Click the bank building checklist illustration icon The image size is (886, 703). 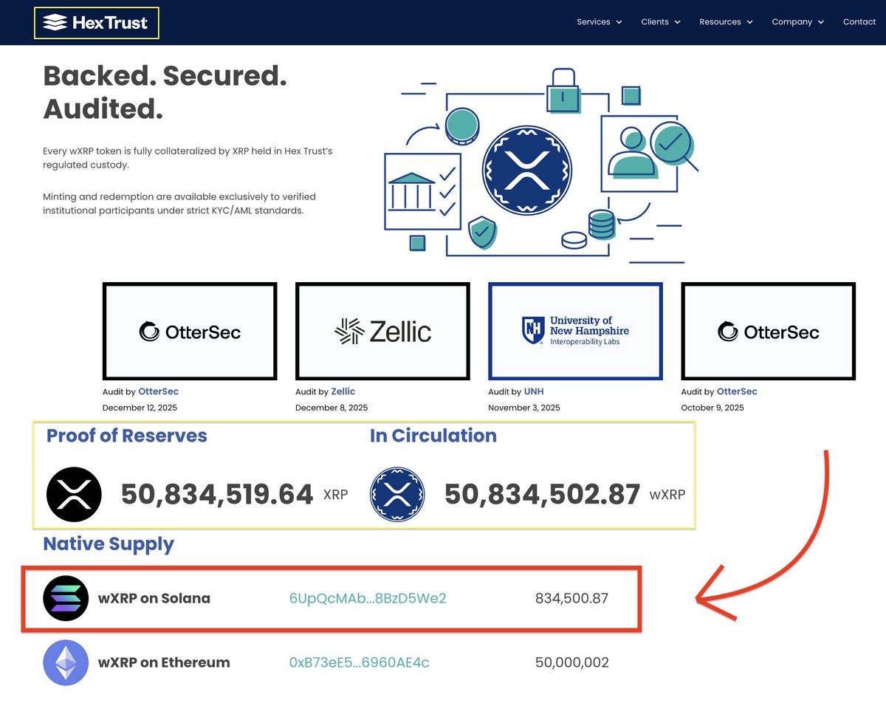point(422,192)
